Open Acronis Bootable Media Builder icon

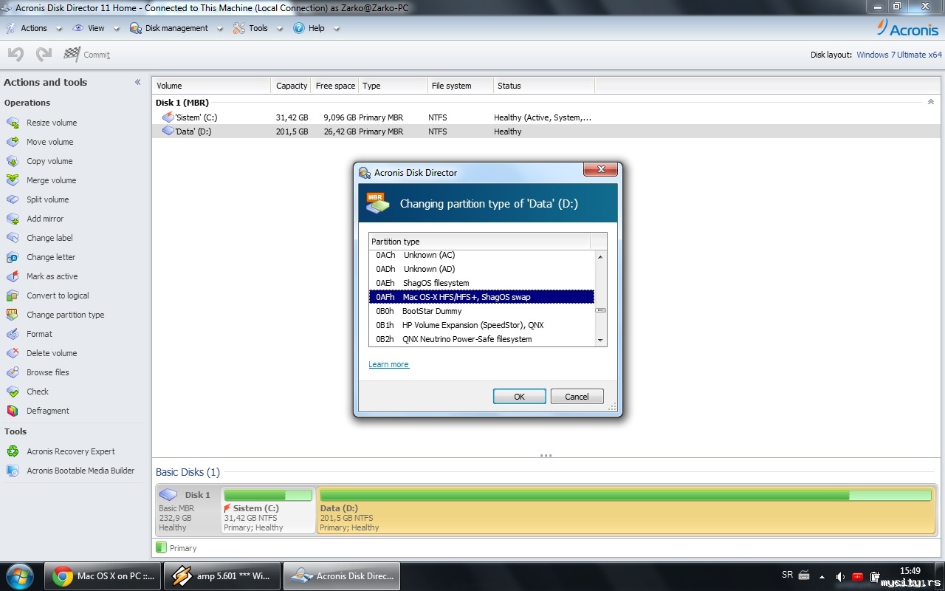(x=13, y=471)
